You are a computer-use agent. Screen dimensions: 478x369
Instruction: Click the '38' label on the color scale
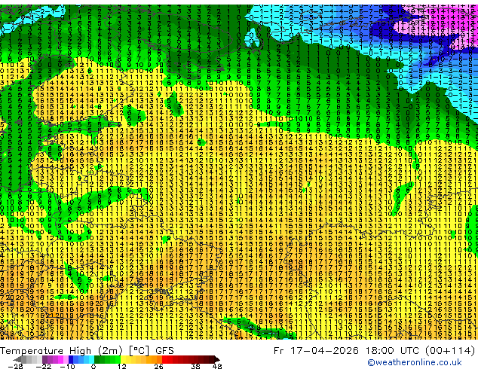[196, 366]
